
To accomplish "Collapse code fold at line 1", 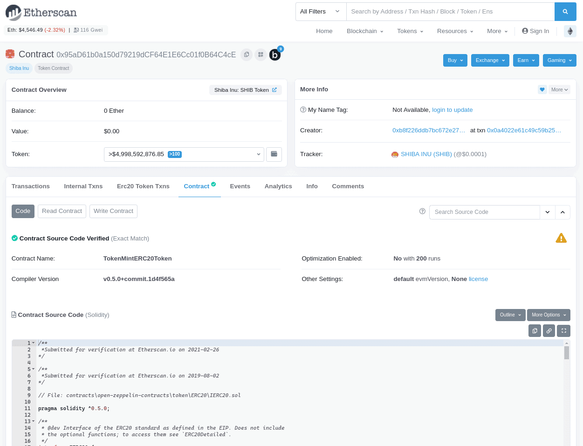I will tap(33, 343).
